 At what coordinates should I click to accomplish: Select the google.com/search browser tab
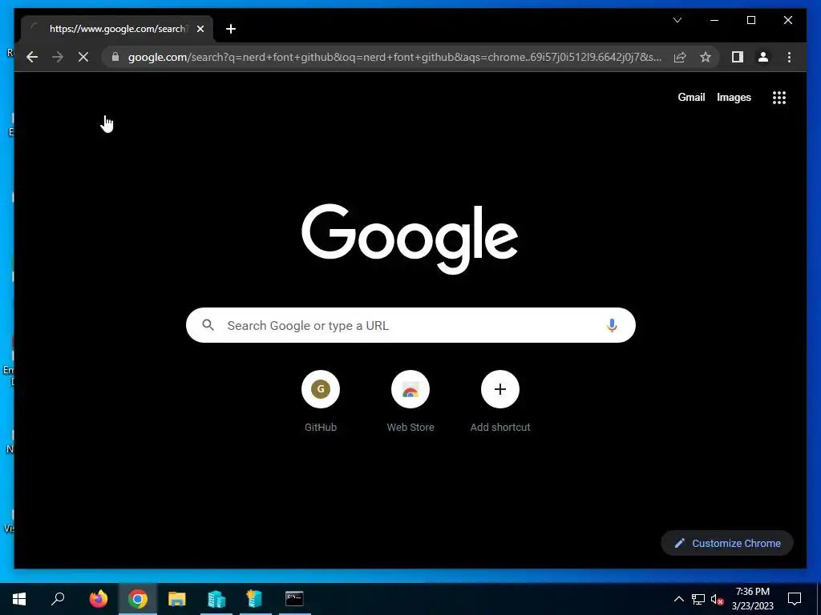(117, 29)
